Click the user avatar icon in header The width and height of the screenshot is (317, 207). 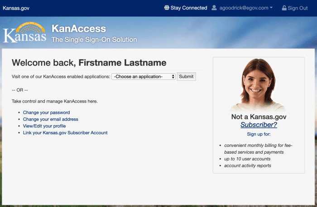coord(214,8)
